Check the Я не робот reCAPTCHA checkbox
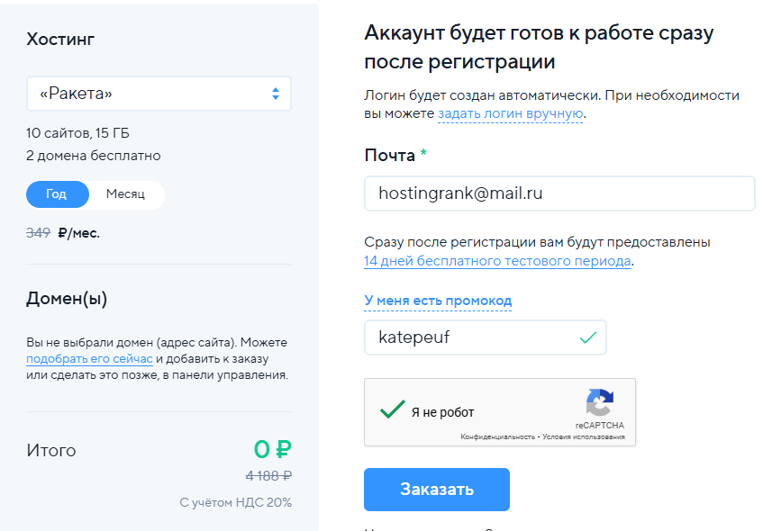The height and width of the screenshot is (531, 763). [392, 409]
